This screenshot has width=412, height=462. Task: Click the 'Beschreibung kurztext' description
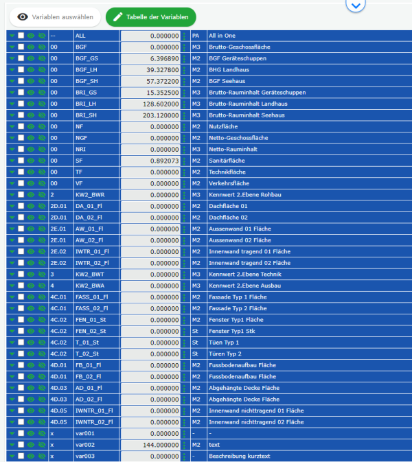(x=239, y=456)
